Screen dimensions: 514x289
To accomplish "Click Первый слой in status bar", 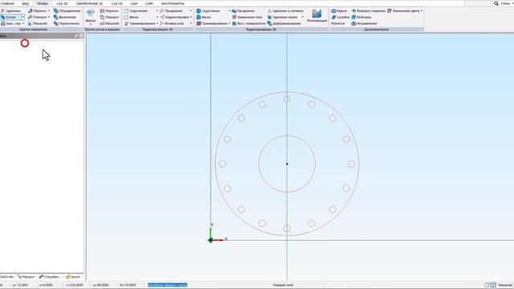I will pyautogui.click(x=283, y=285).
